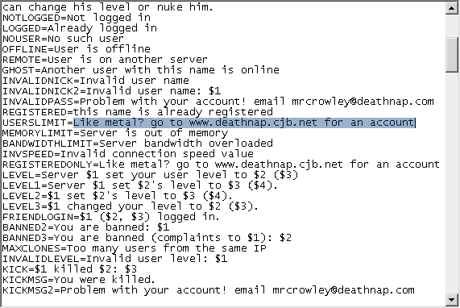Click scrollbar track below the thumb
Screen dimensions: 460x308
451,182
